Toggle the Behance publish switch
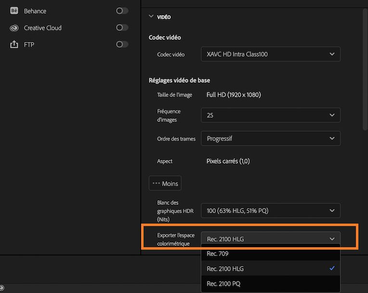The image size is (368, 293). 122,11
